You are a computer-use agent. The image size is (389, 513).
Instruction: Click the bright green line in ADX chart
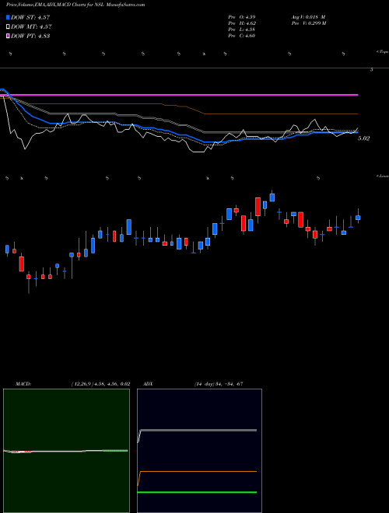tap(197, 492)
